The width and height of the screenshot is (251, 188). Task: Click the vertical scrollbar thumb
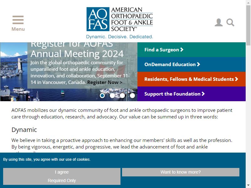[248, 26]
